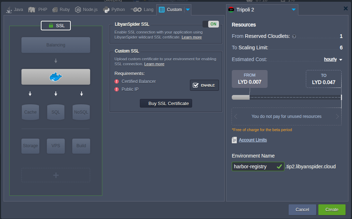Add a Storage node
Screen dimensions: 352x219
click(x=30, y=146)
